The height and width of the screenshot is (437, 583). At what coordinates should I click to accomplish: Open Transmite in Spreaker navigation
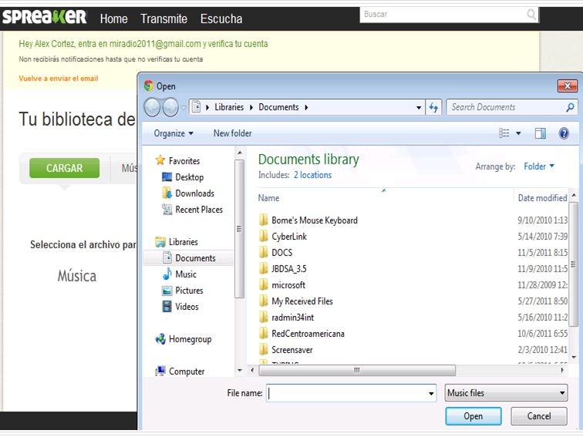(164, 18)
